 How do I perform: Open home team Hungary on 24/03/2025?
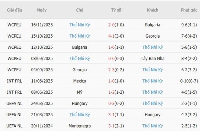80,104
